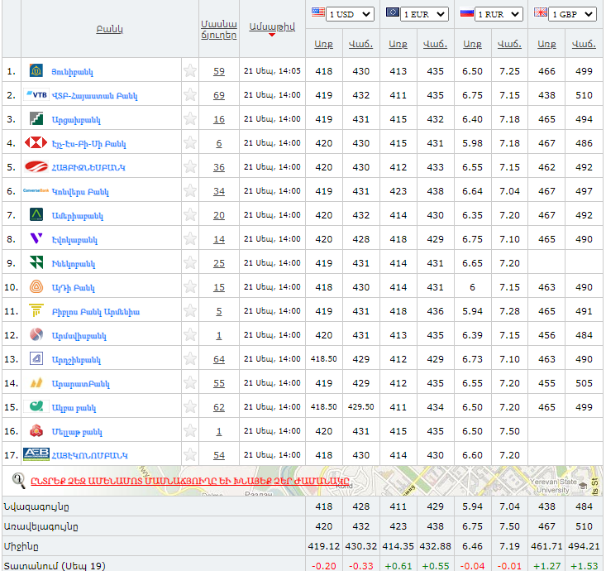
Task: Sort by the bank name column header
Action: click(109, 30)
